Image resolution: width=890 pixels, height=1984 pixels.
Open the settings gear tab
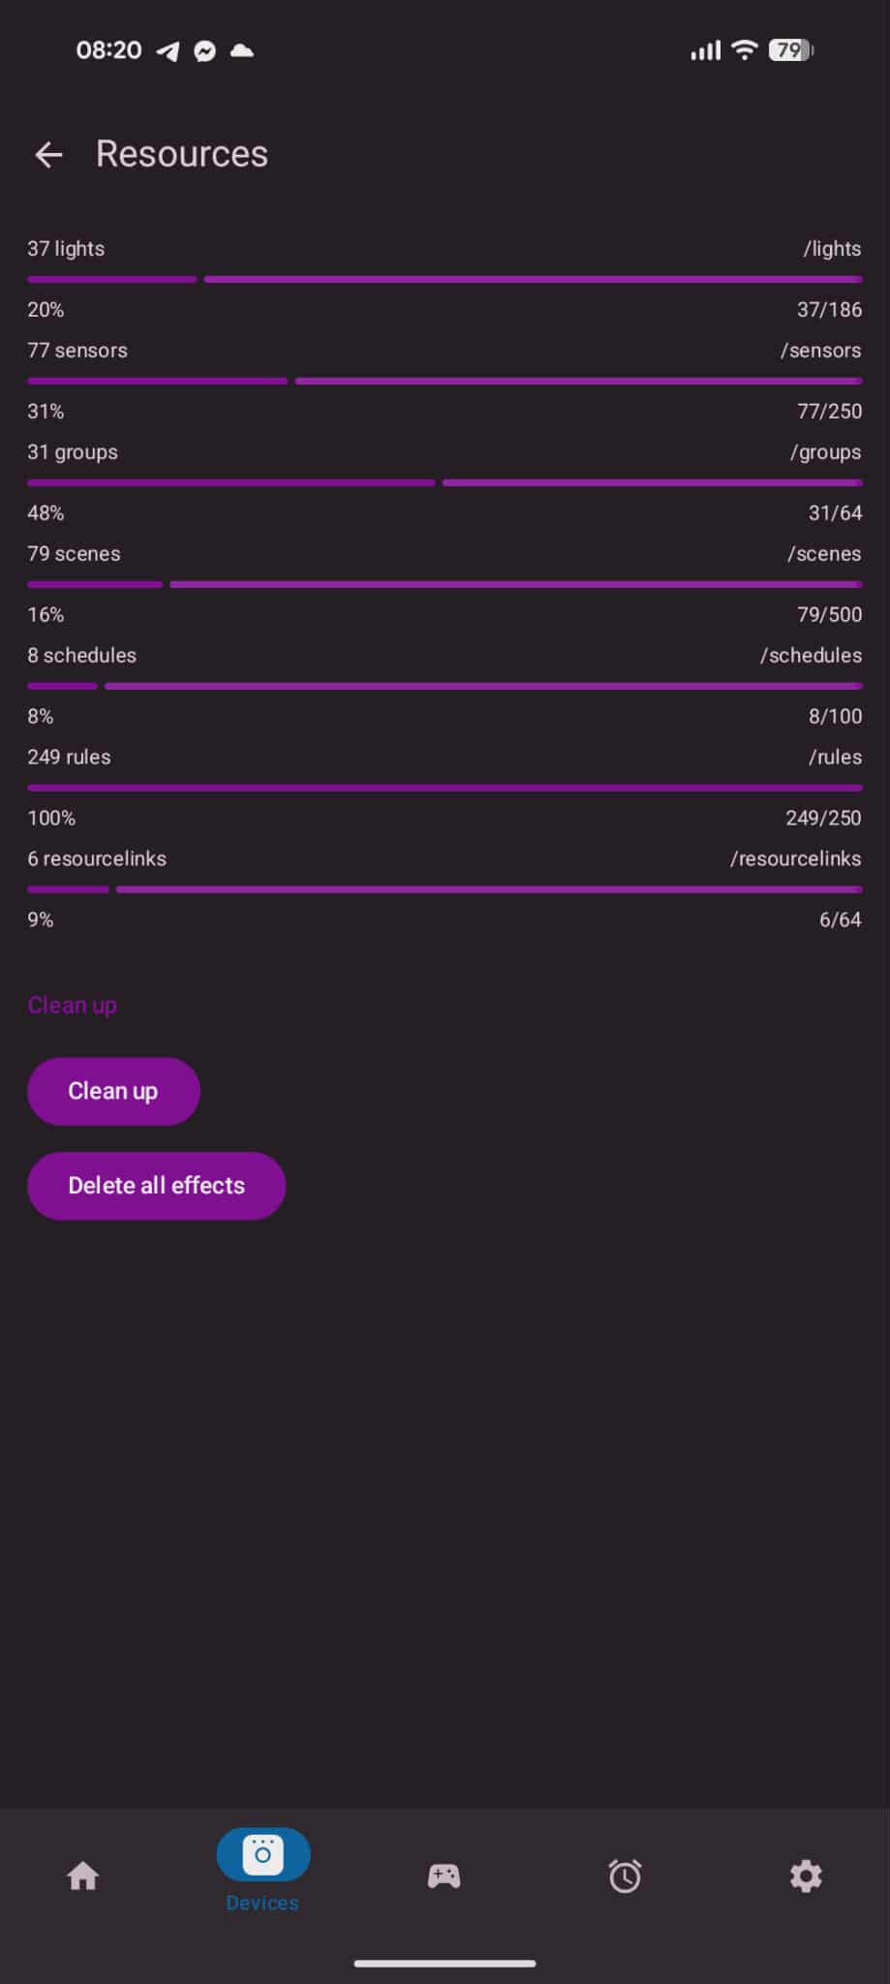(x=806, y=1876)
